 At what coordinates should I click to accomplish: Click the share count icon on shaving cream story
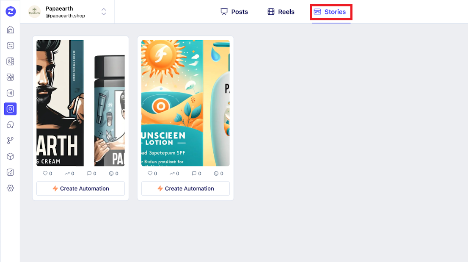(67, 174)
